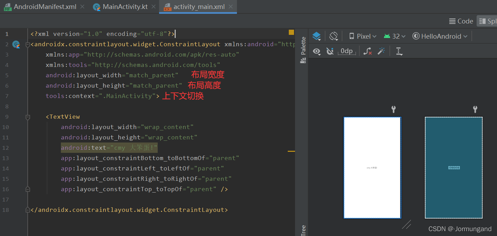Click the Orientation for Preview rotate icon

pos(333,36)
